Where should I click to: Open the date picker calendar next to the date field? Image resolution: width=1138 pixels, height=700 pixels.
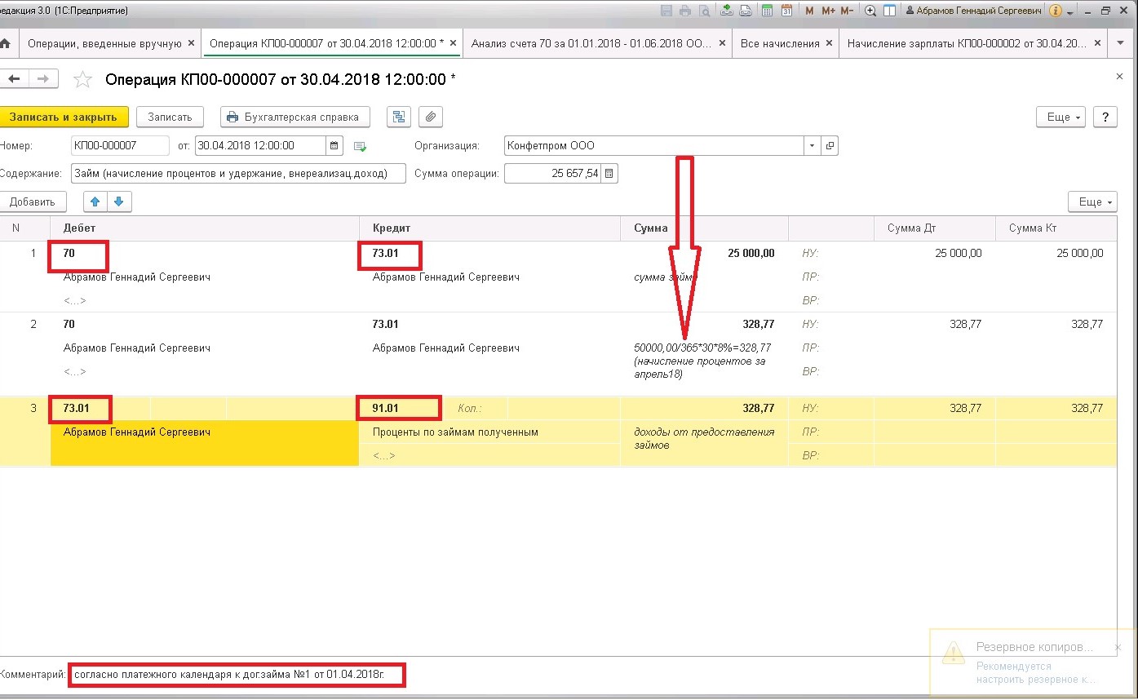pos(334,146)
